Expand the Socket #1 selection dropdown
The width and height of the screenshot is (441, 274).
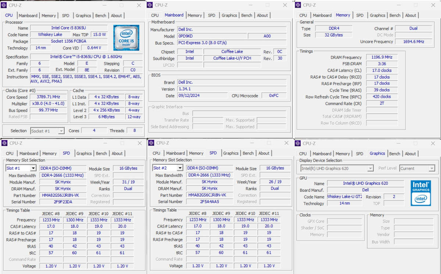tap(61, 131)
